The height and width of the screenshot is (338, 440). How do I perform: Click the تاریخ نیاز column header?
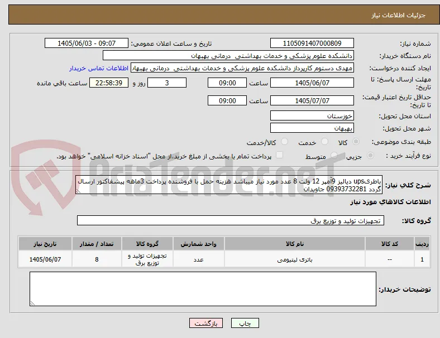(x=45, y=244)
